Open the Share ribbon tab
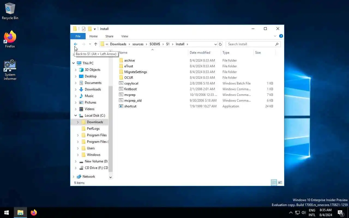 tap(109, 36)
